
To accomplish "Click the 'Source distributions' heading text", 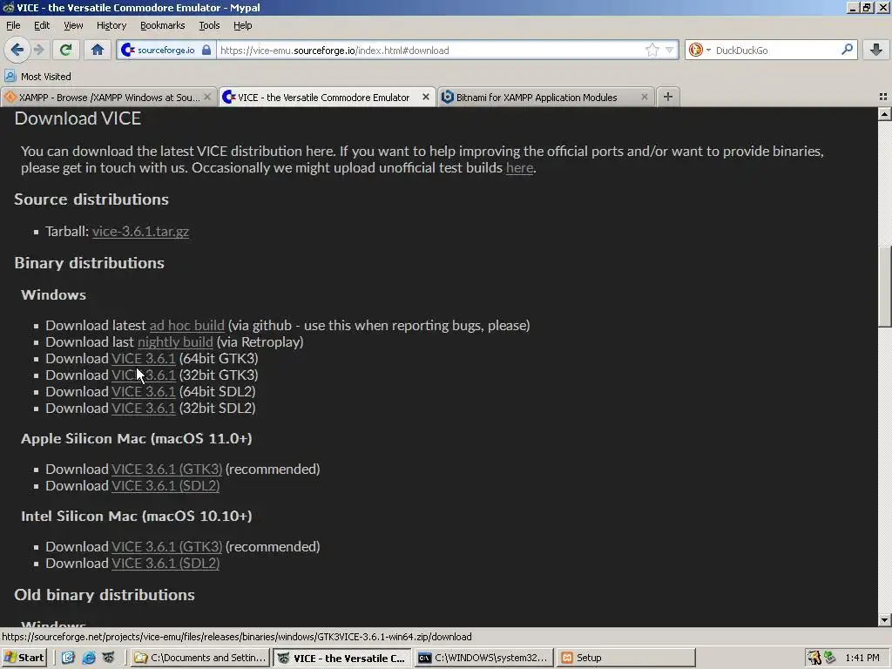I will [91, 199].
